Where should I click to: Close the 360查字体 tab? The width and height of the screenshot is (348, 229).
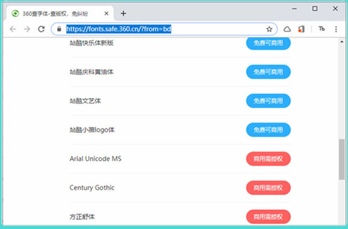107,13
